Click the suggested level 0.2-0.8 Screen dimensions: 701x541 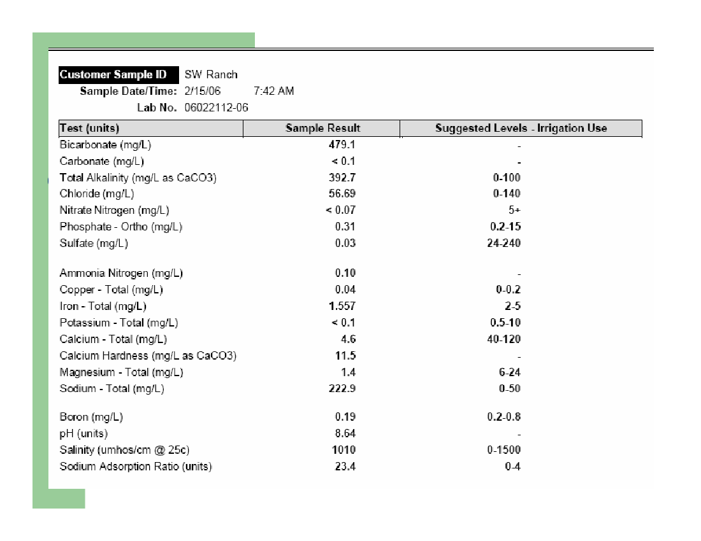[504, 417]
